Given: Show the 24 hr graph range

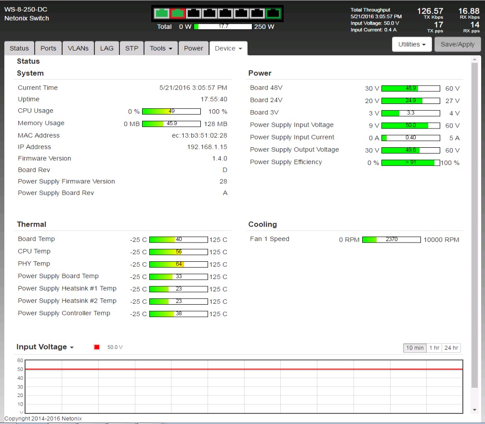Looking at the screenshot, I should click(x=451, y=348).
